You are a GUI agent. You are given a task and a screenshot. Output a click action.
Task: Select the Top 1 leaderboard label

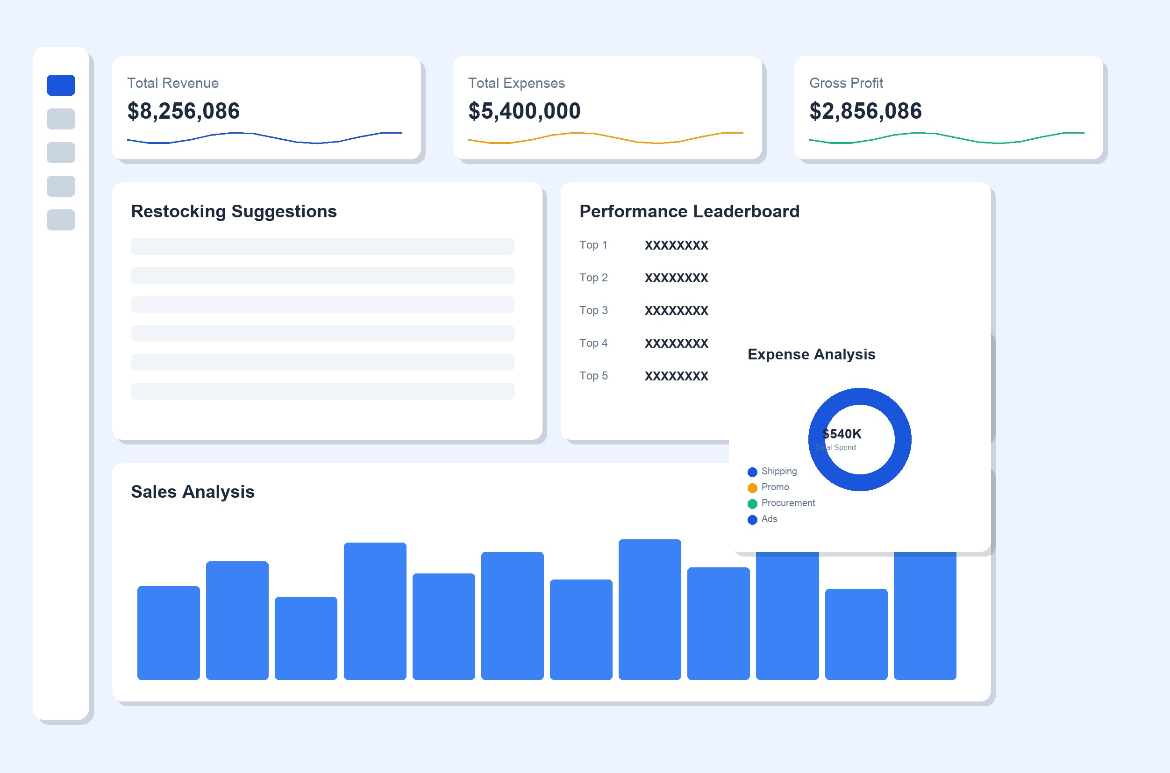click(x=593, y=245)
